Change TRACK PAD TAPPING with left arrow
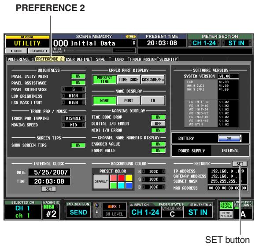 coord(63,118)
